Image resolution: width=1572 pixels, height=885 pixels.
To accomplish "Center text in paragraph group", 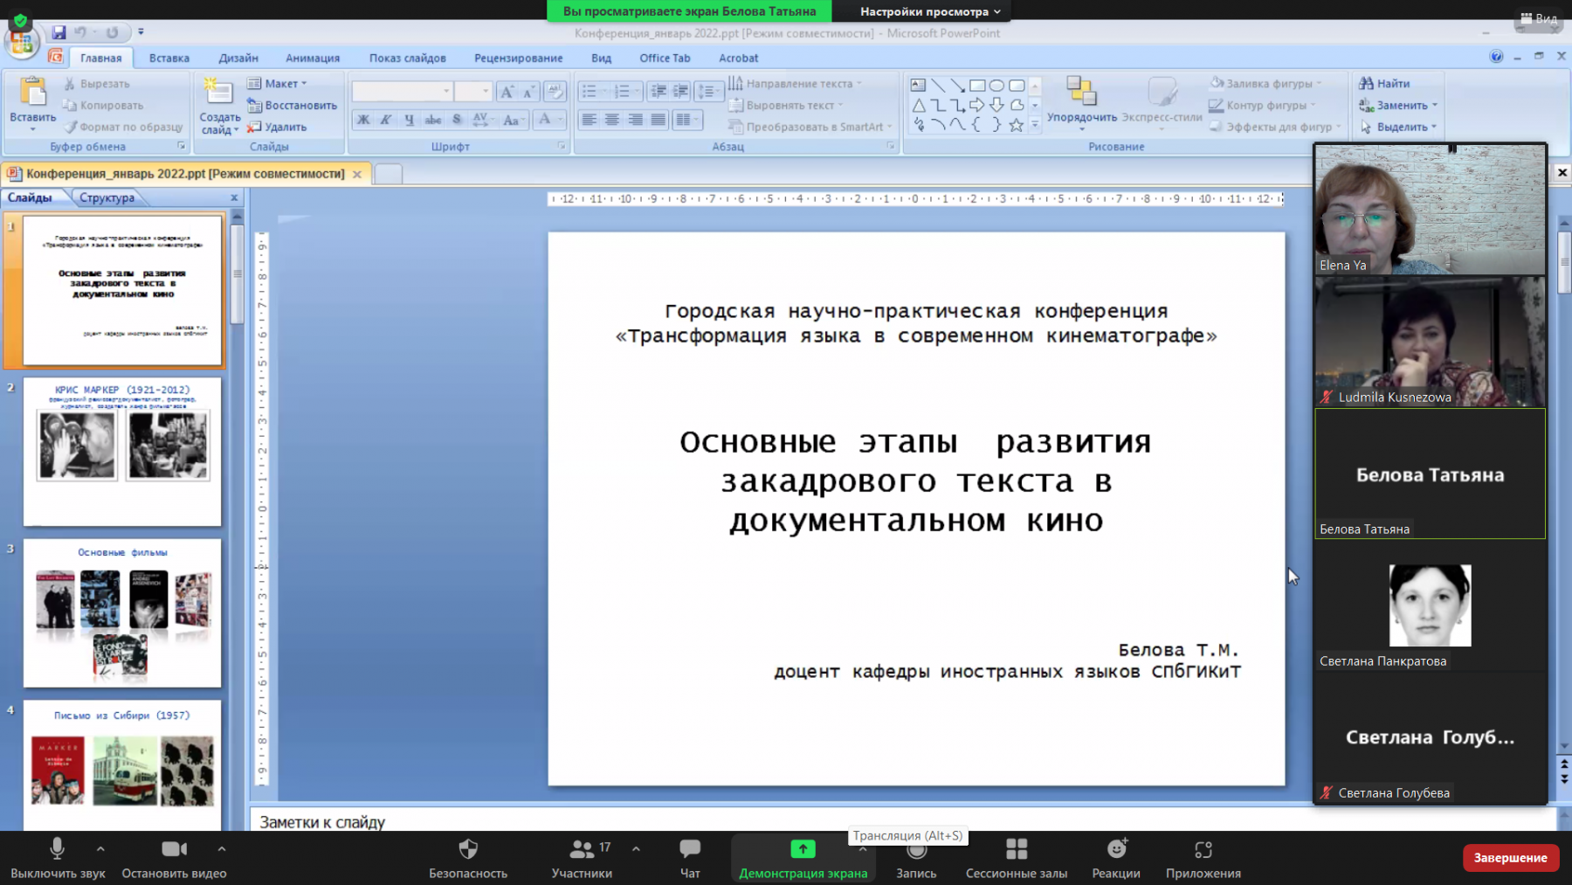I will coord(612,120).
